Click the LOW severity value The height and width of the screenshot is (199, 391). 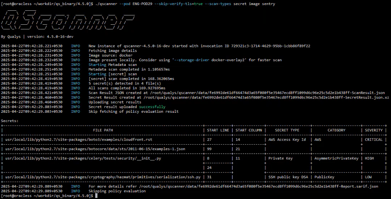coord(368,177)
